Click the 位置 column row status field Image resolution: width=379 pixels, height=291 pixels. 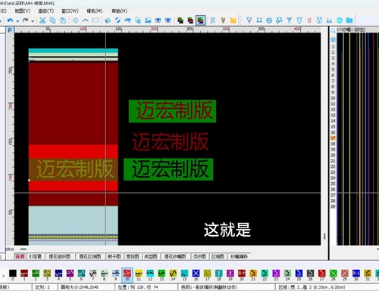click(x=146, y=287)
